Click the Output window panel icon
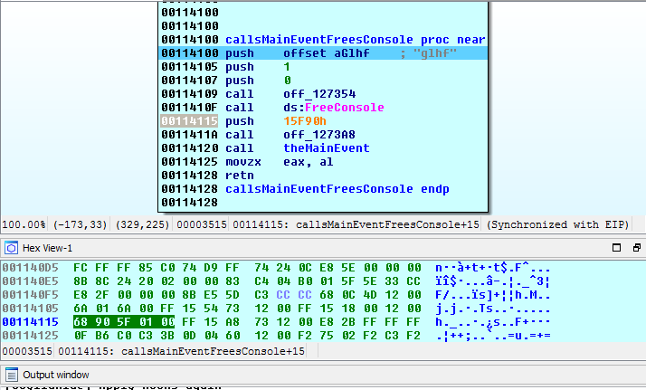This screenshot has width=646, height=390. tap(11, 375)
